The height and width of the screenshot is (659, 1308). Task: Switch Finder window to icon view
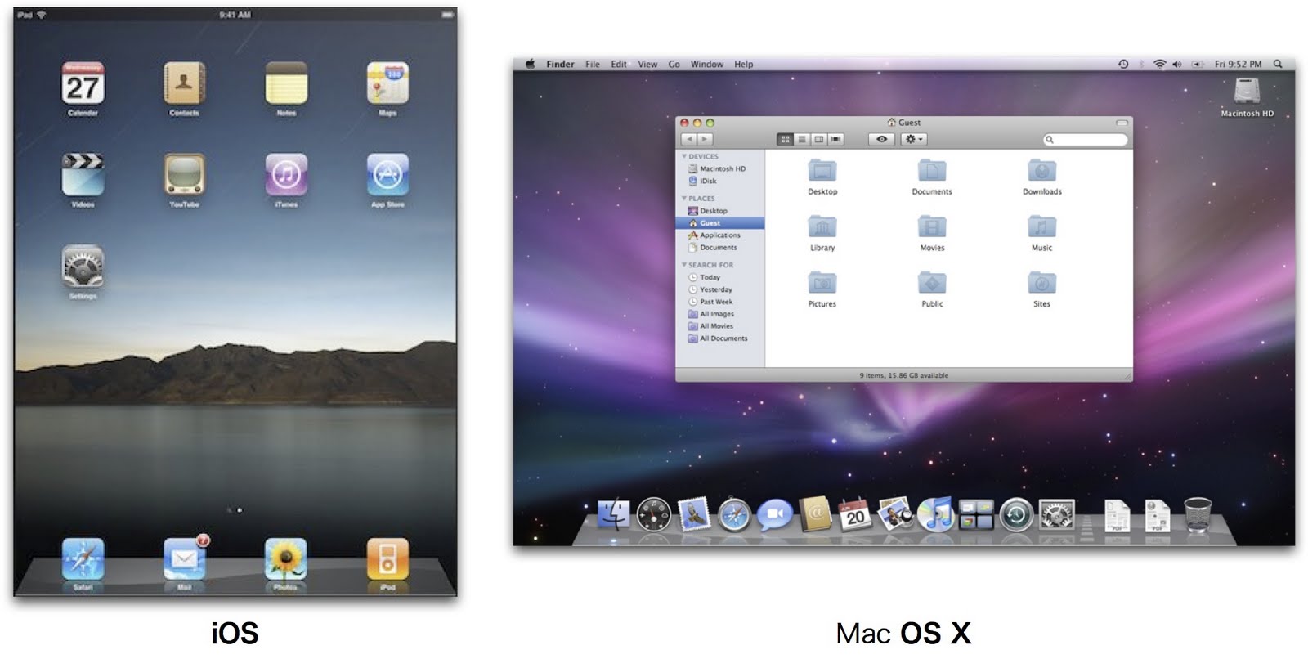click(785, 140)
